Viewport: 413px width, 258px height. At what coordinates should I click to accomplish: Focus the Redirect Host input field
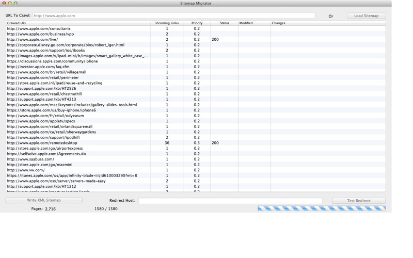[230, 201]
